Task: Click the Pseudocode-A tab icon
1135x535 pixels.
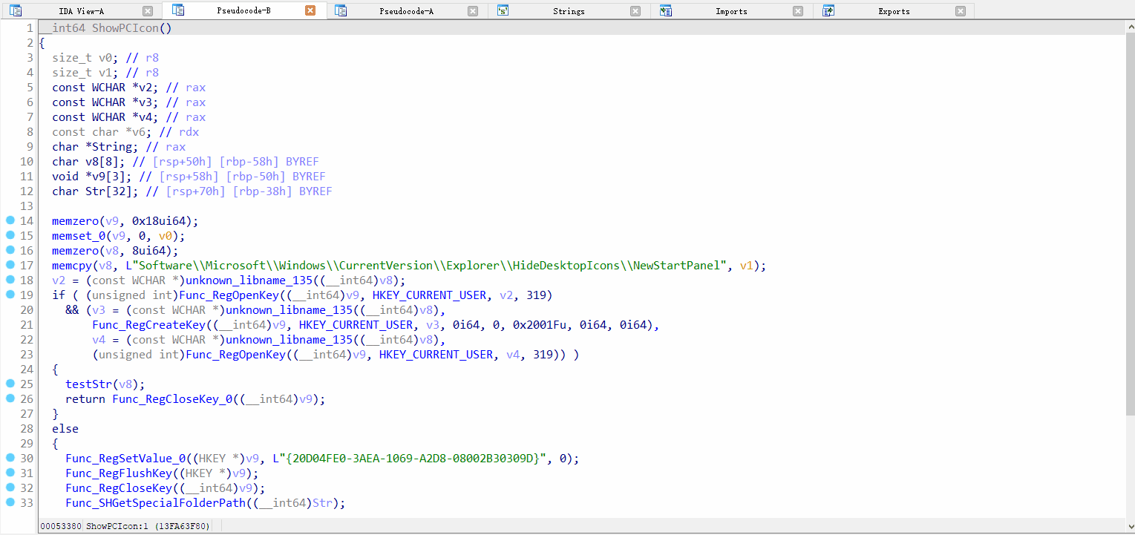Action: (x=341, y=10)
